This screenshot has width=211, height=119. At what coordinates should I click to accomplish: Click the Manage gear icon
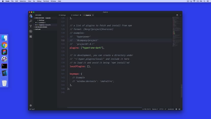click(31, 105)
